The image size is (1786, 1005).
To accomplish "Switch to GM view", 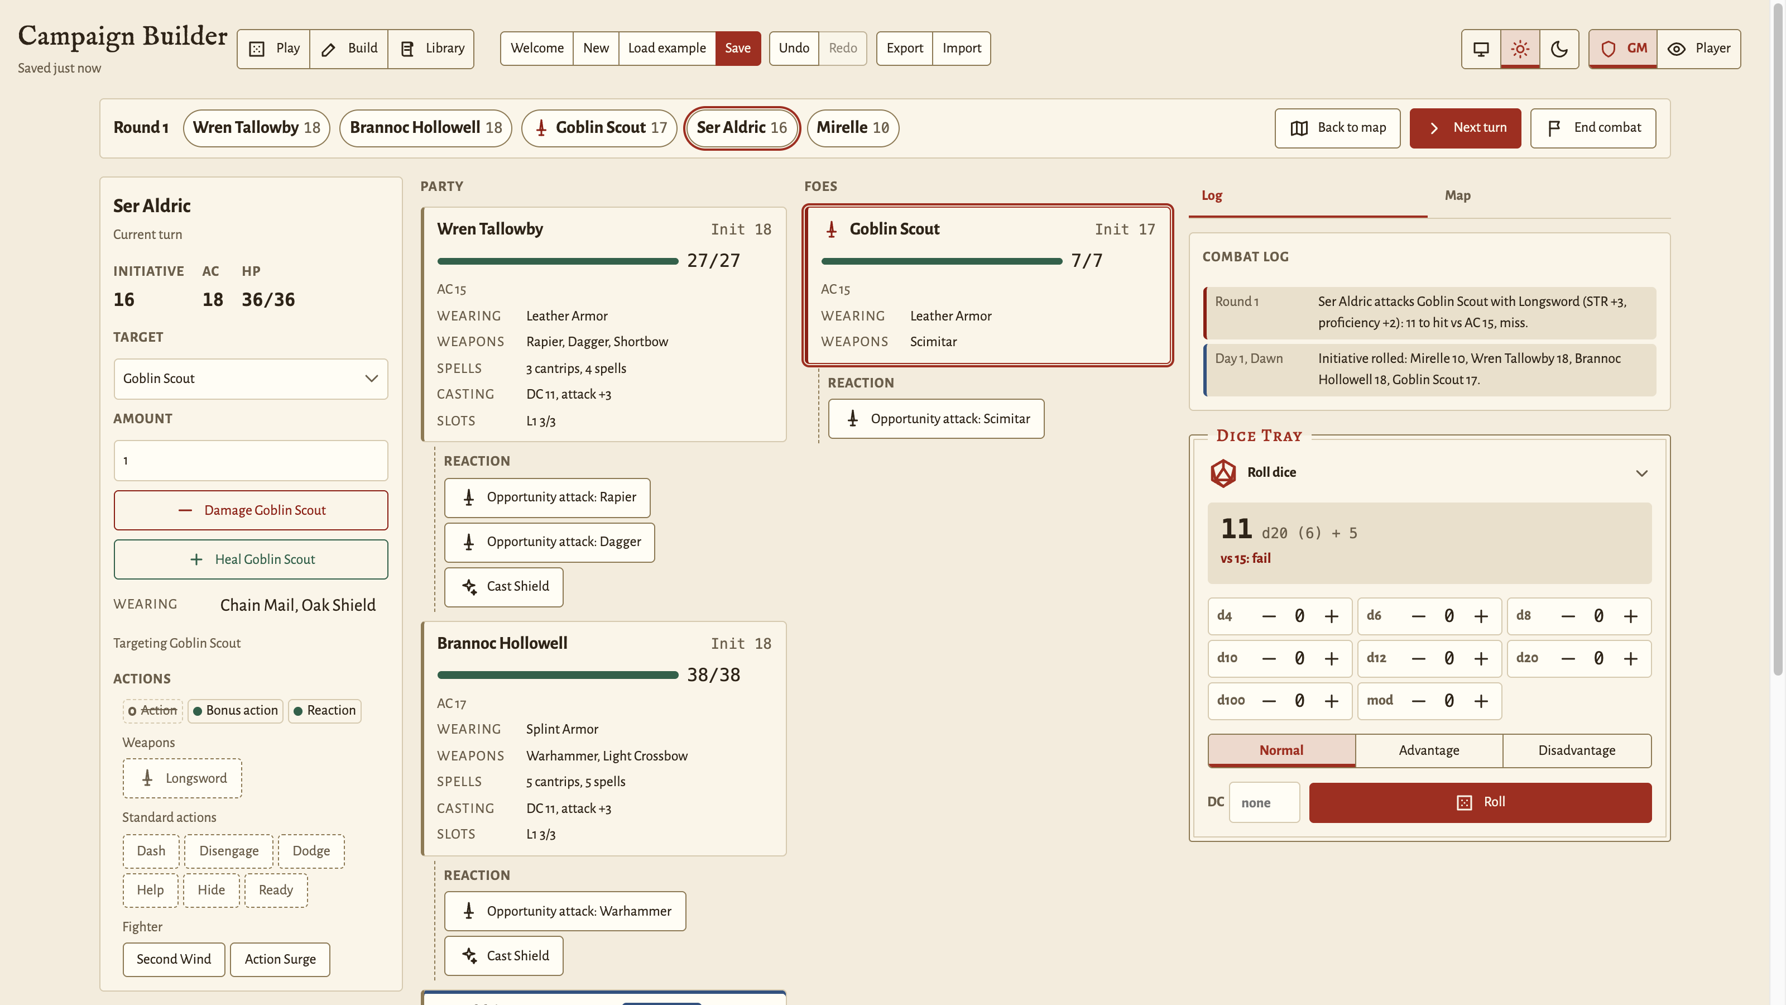I will tap(1623, 49).
